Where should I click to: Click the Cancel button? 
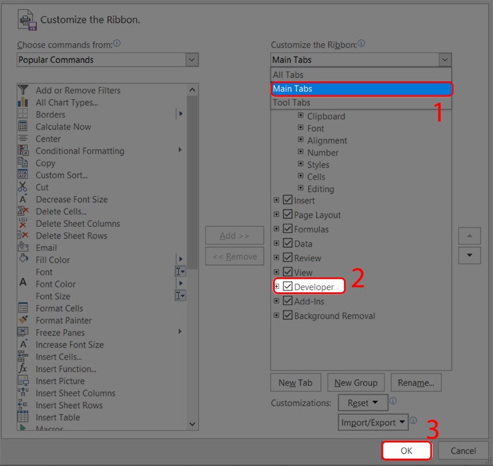[x=463, y=451]
